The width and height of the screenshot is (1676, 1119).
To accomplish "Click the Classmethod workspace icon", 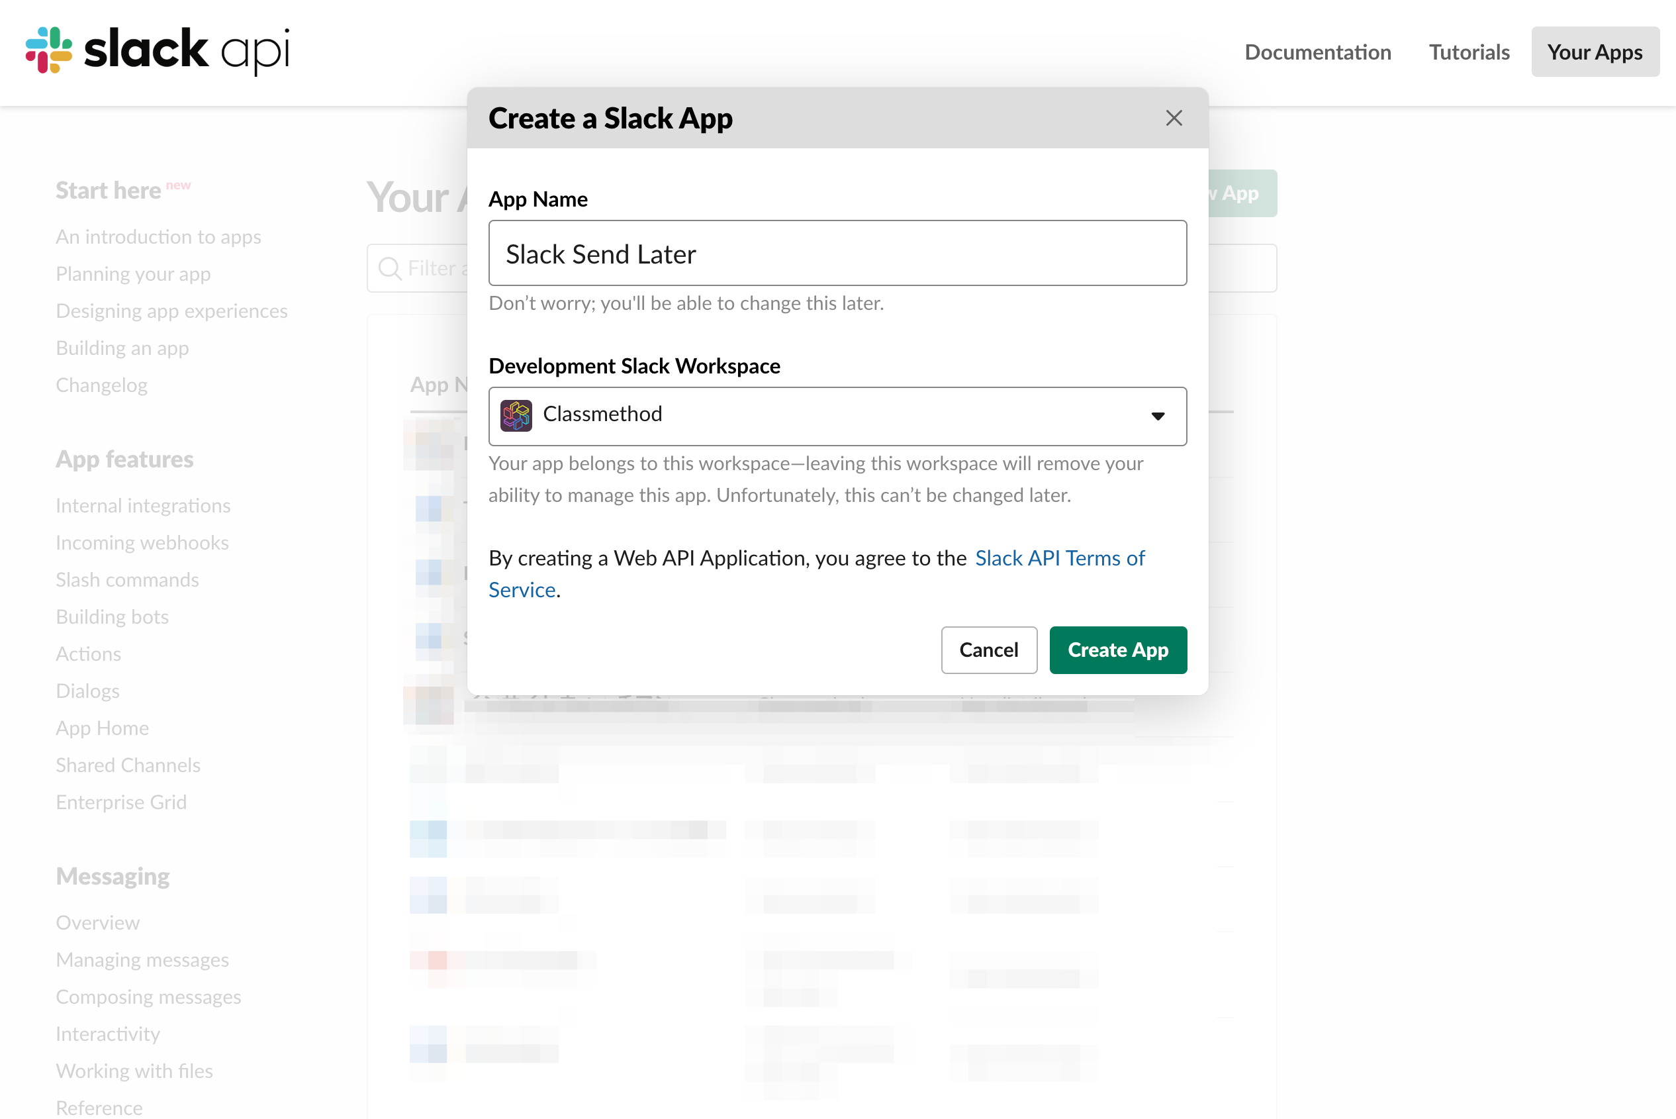I will (515, 415).
